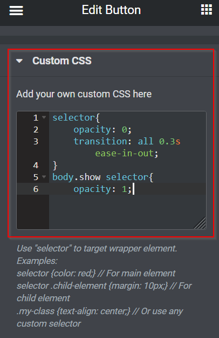Screen dimensions: 219x338
Task: Click the Custom CSS section heading
Action: coord(62,61)
